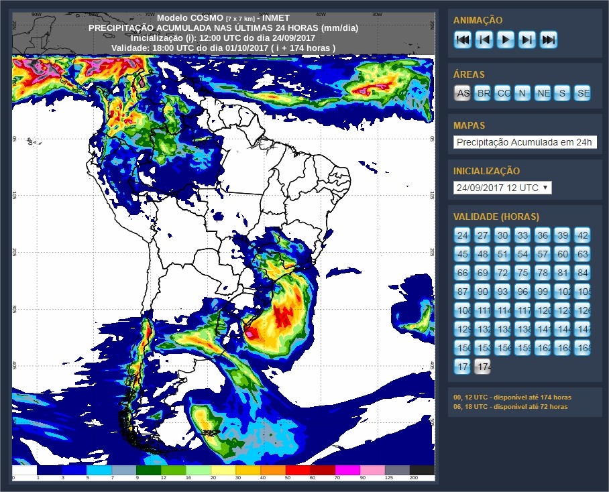Viewport: 609px width, 492px height.
Task: Select the SE area button
Action: click(583, 93)
